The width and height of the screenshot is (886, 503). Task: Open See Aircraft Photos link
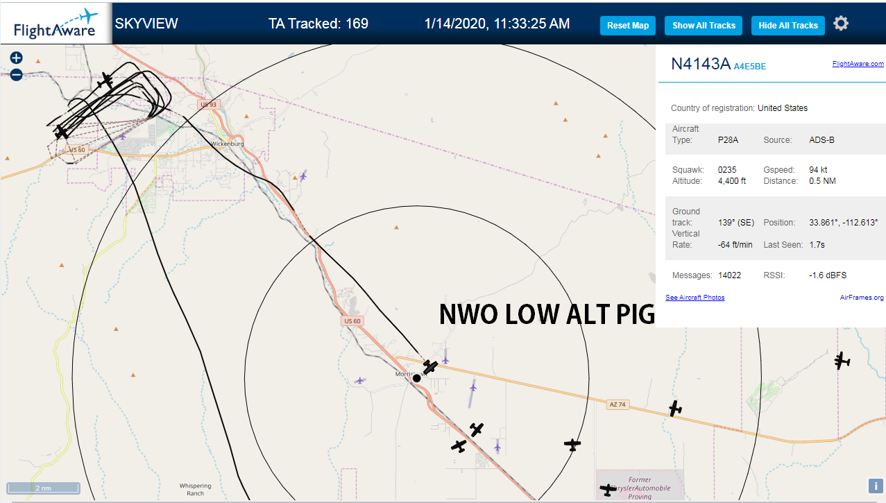695,298
